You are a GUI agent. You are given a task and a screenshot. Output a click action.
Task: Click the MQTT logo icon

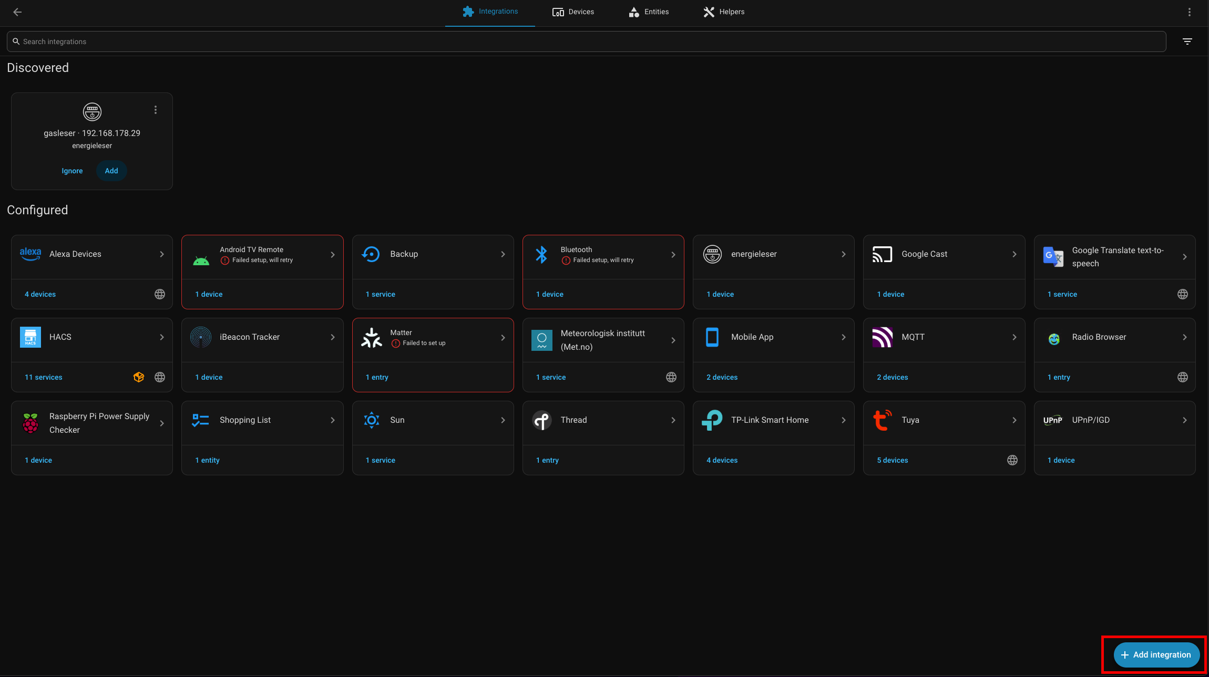(883, 337)
